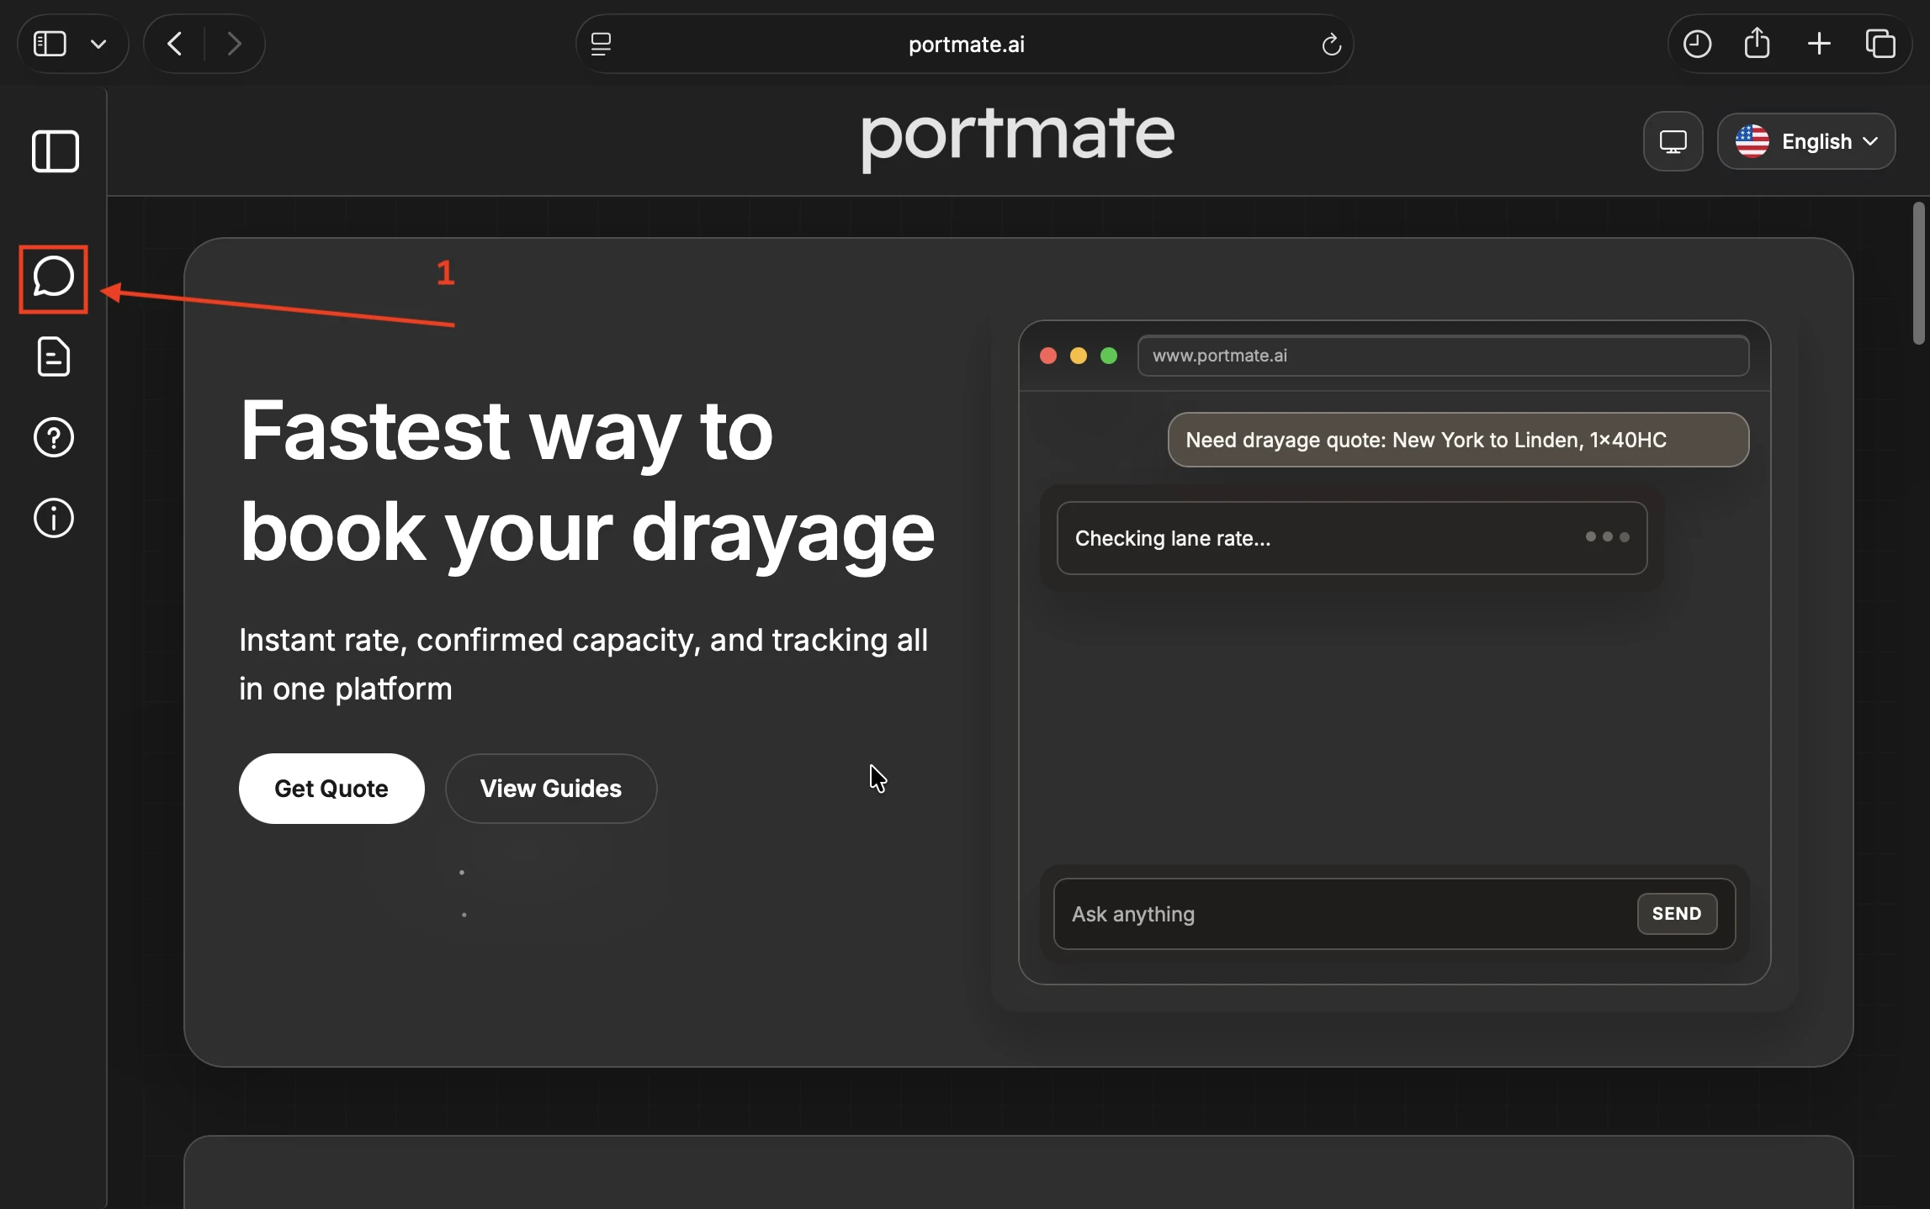Open the chat bubble icon in sidebar

coord(54,277)
